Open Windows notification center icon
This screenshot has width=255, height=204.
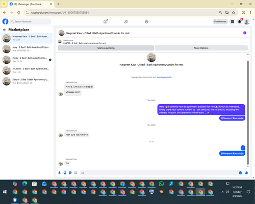point(248,192)
